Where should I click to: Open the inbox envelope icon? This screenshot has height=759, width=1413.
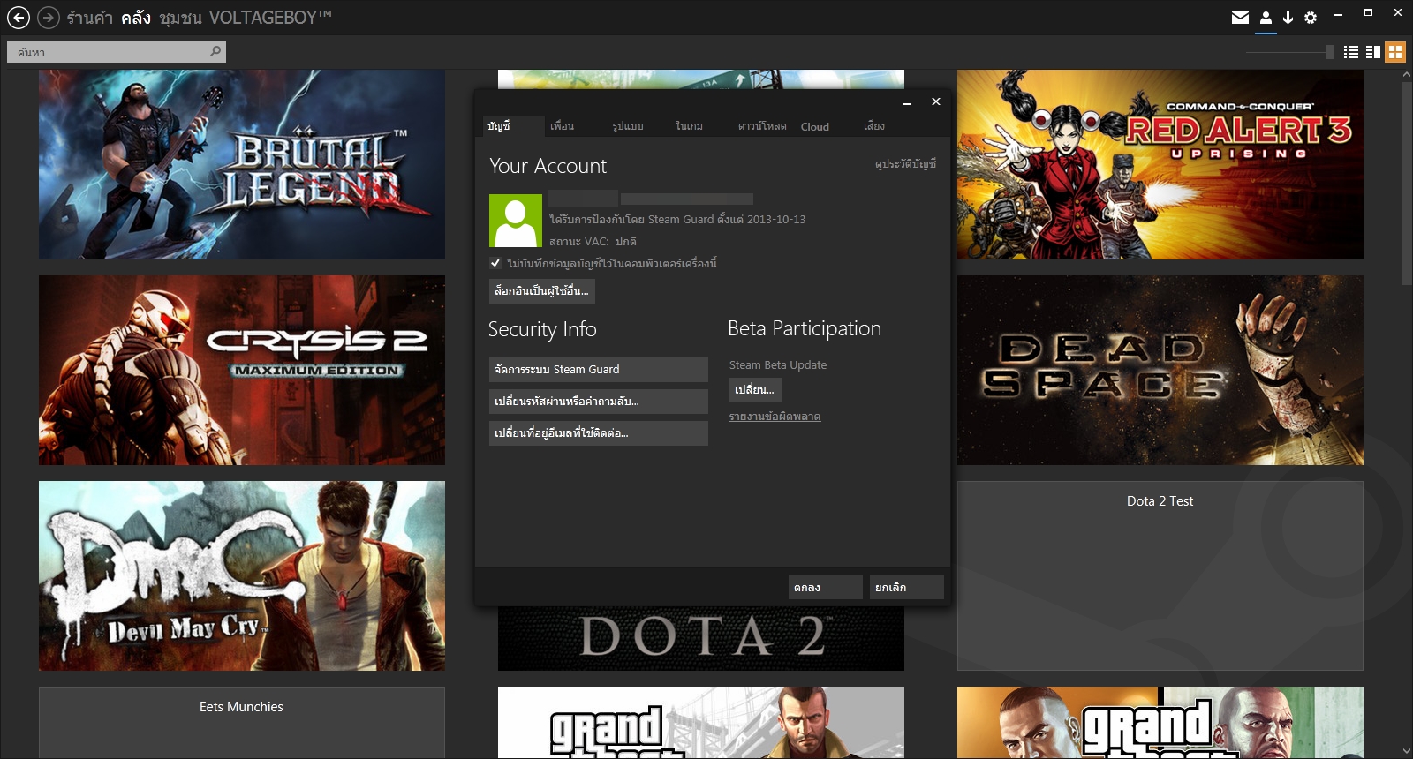1240,18
